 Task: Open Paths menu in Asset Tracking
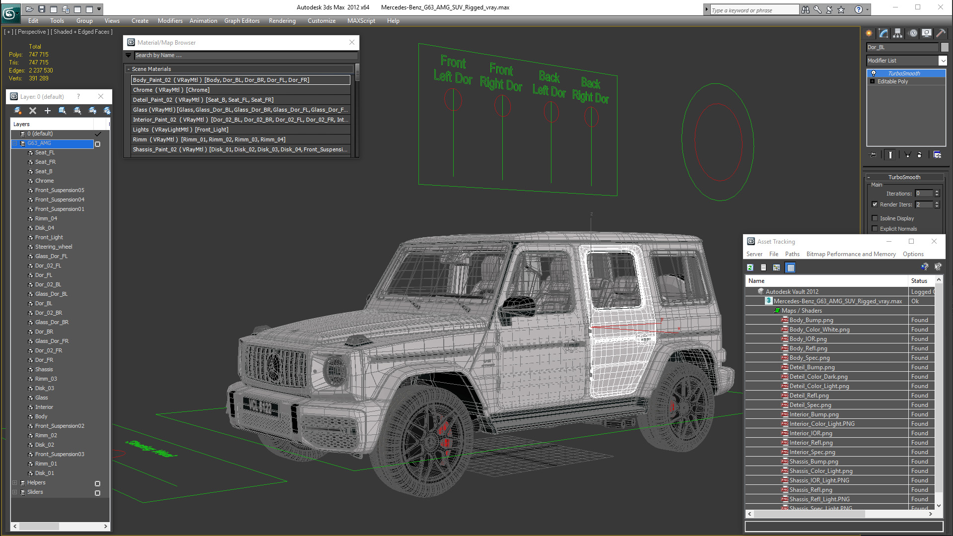click(792, 254)
